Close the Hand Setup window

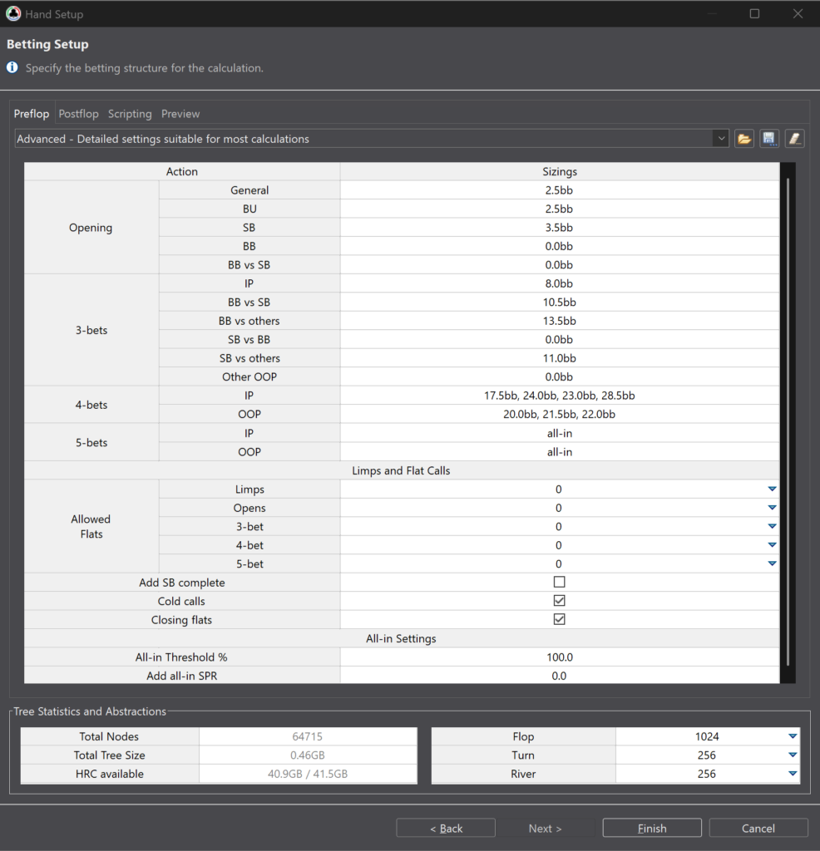[x=798, y=13]
